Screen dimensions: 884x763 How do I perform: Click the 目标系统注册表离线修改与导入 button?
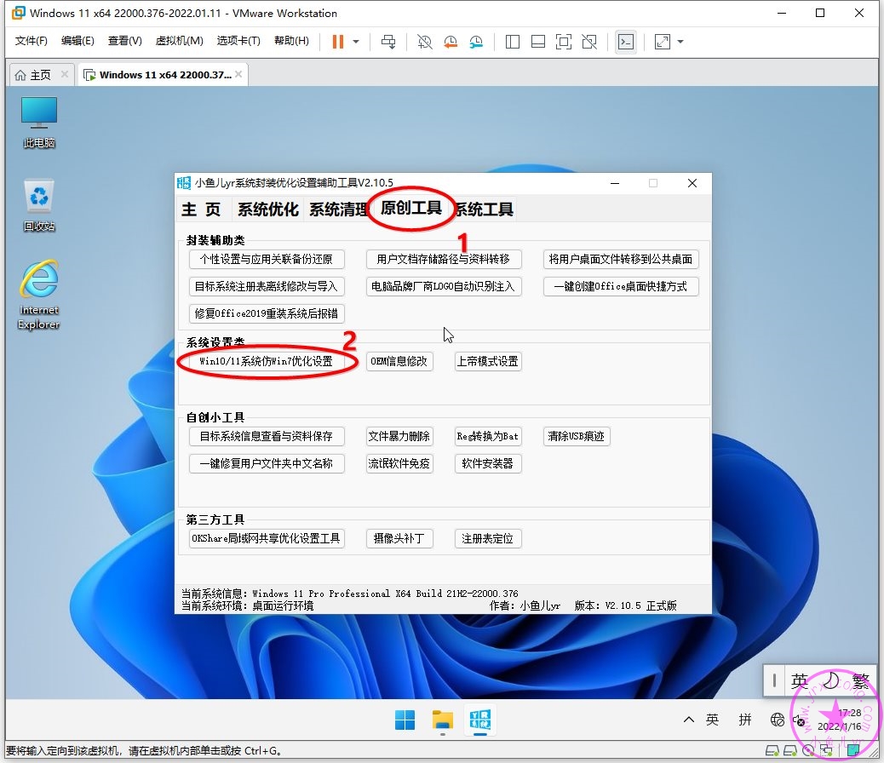[x=267, y=286]
